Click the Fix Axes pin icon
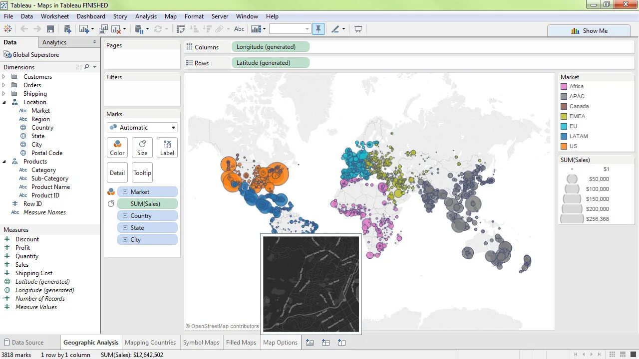Image resolution: width=639 pixels, height=359 pixels. (318, 29)
